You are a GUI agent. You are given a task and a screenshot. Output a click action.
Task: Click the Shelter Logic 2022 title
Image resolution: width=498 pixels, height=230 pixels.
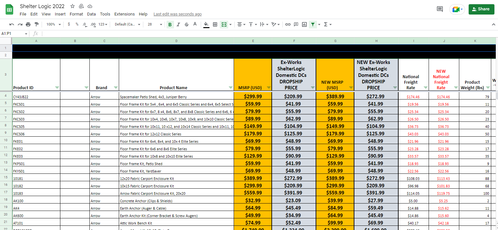click(42, 6)
